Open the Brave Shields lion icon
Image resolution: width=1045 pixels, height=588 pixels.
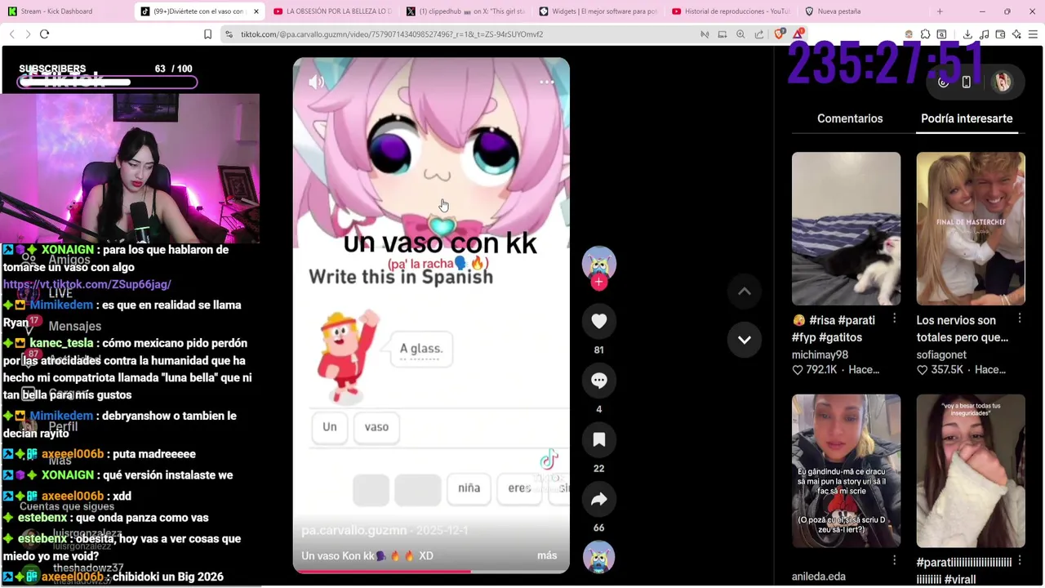pyautogui.click(x=779, y=34)
